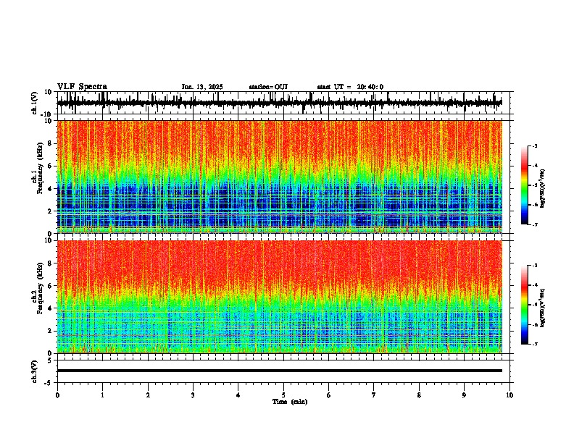Click time axis tick label "0"
Viewport: 574px width, 443px height.
tap(57, 395)
